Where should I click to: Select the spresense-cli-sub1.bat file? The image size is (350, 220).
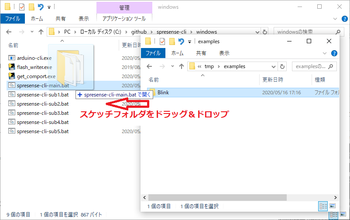[43, 95]
